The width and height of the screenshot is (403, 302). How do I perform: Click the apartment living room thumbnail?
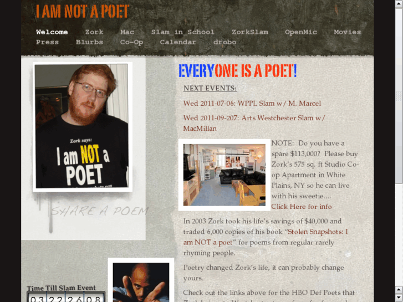pyautogui.click(x=225, y=175)
